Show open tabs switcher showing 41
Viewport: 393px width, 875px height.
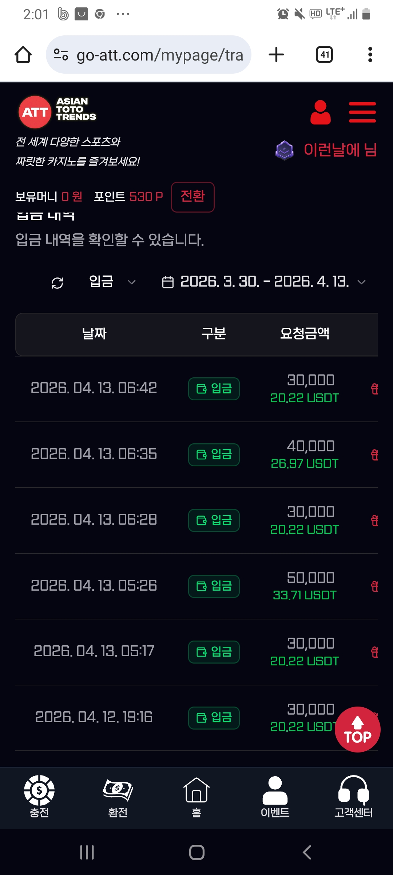pos(324,55)
